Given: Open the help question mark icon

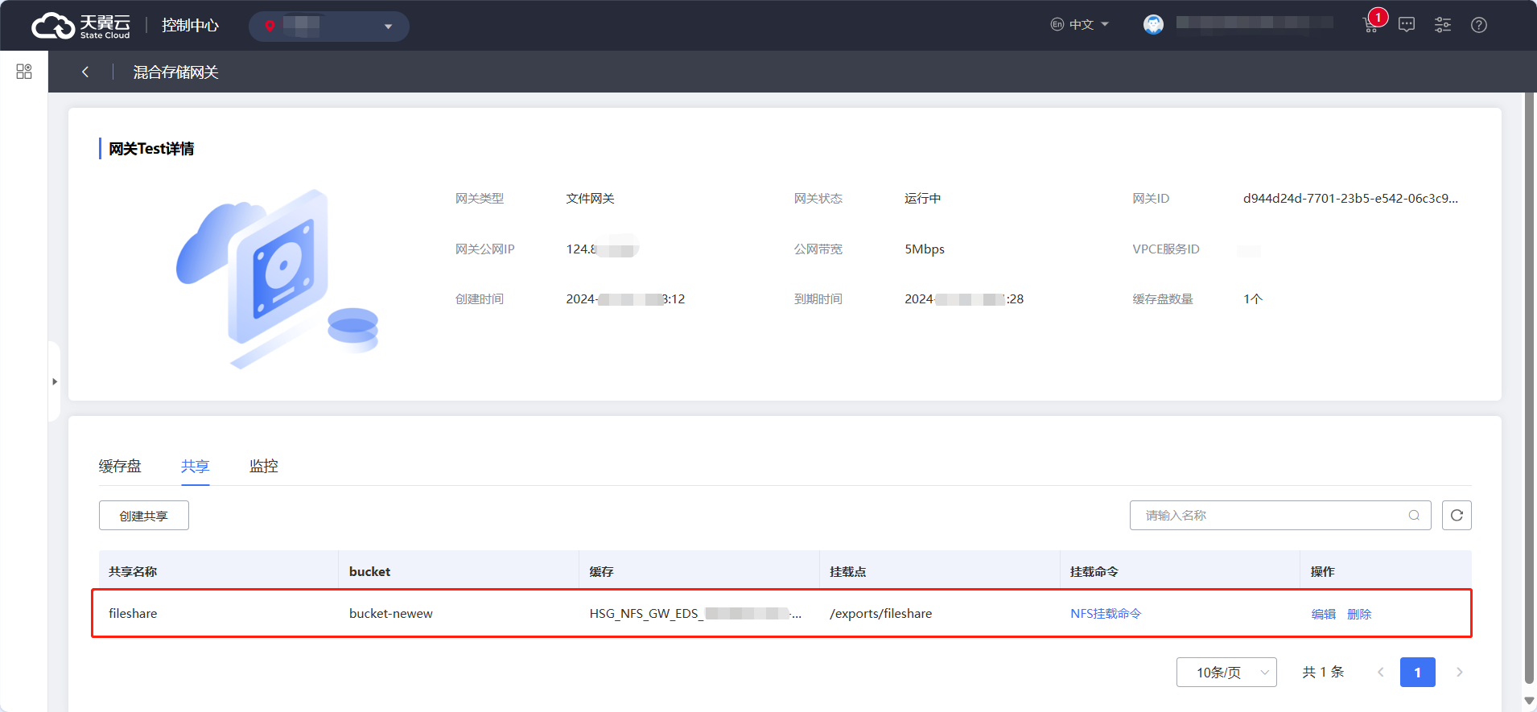Looking at the screenshot, I should click(1479, 25).
